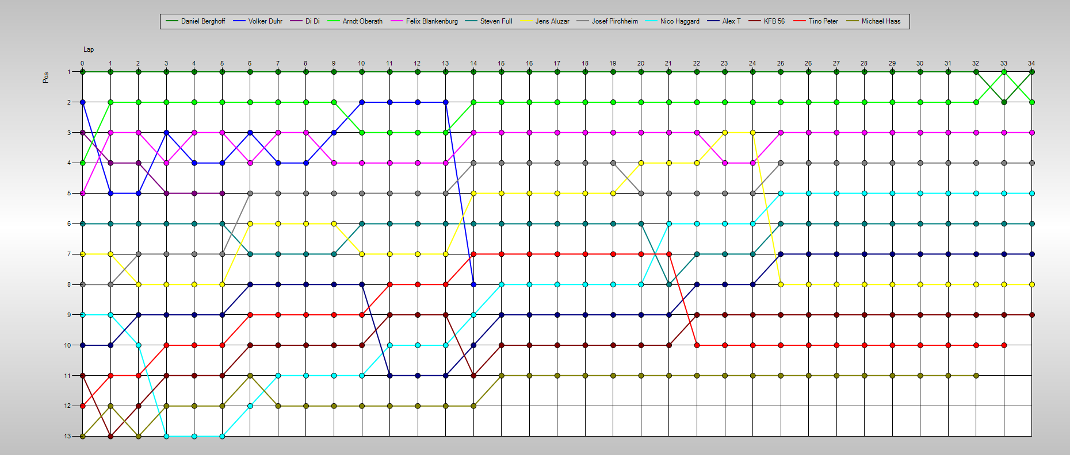Click position label 7 on the Pos axis

tap(69, 254)
